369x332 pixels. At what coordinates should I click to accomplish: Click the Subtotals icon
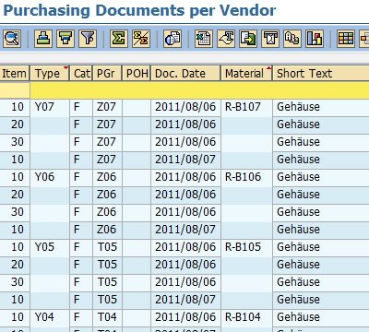click(x=141, y=39)
